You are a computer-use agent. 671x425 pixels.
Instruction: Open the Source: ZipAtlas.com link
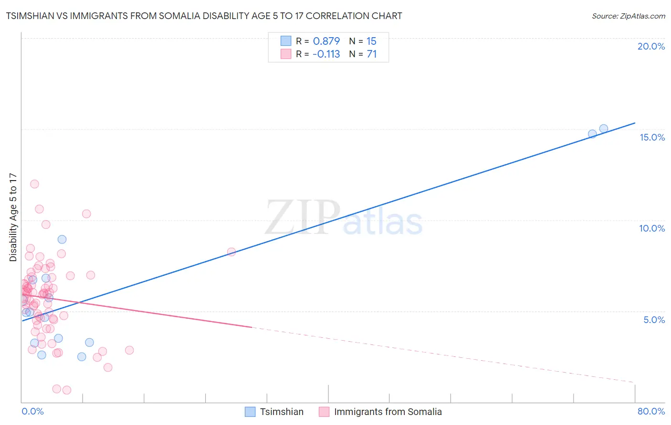click(x=629, y=16)
